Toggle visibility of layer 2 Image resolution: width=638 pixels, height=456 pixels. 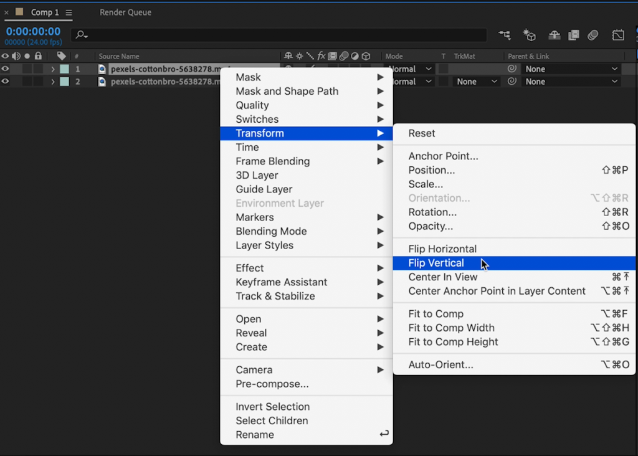(x=6, y=82)
